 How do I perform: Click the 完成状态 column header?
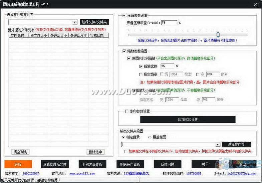[x=98, y=36]
